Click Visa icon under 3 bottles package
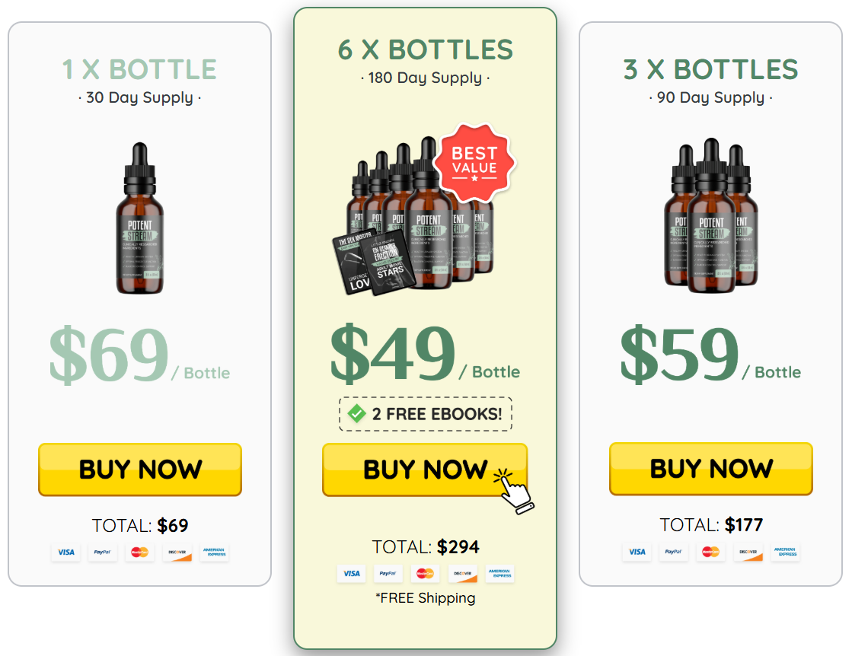Screen dimensions: 852x656 (x=637, y=552)
